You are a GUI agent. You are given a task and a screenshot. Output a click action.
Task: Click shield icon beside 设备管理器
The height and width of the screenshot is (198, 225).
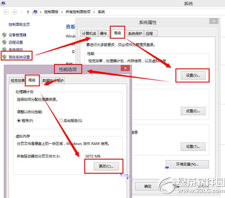coord(4,35)
